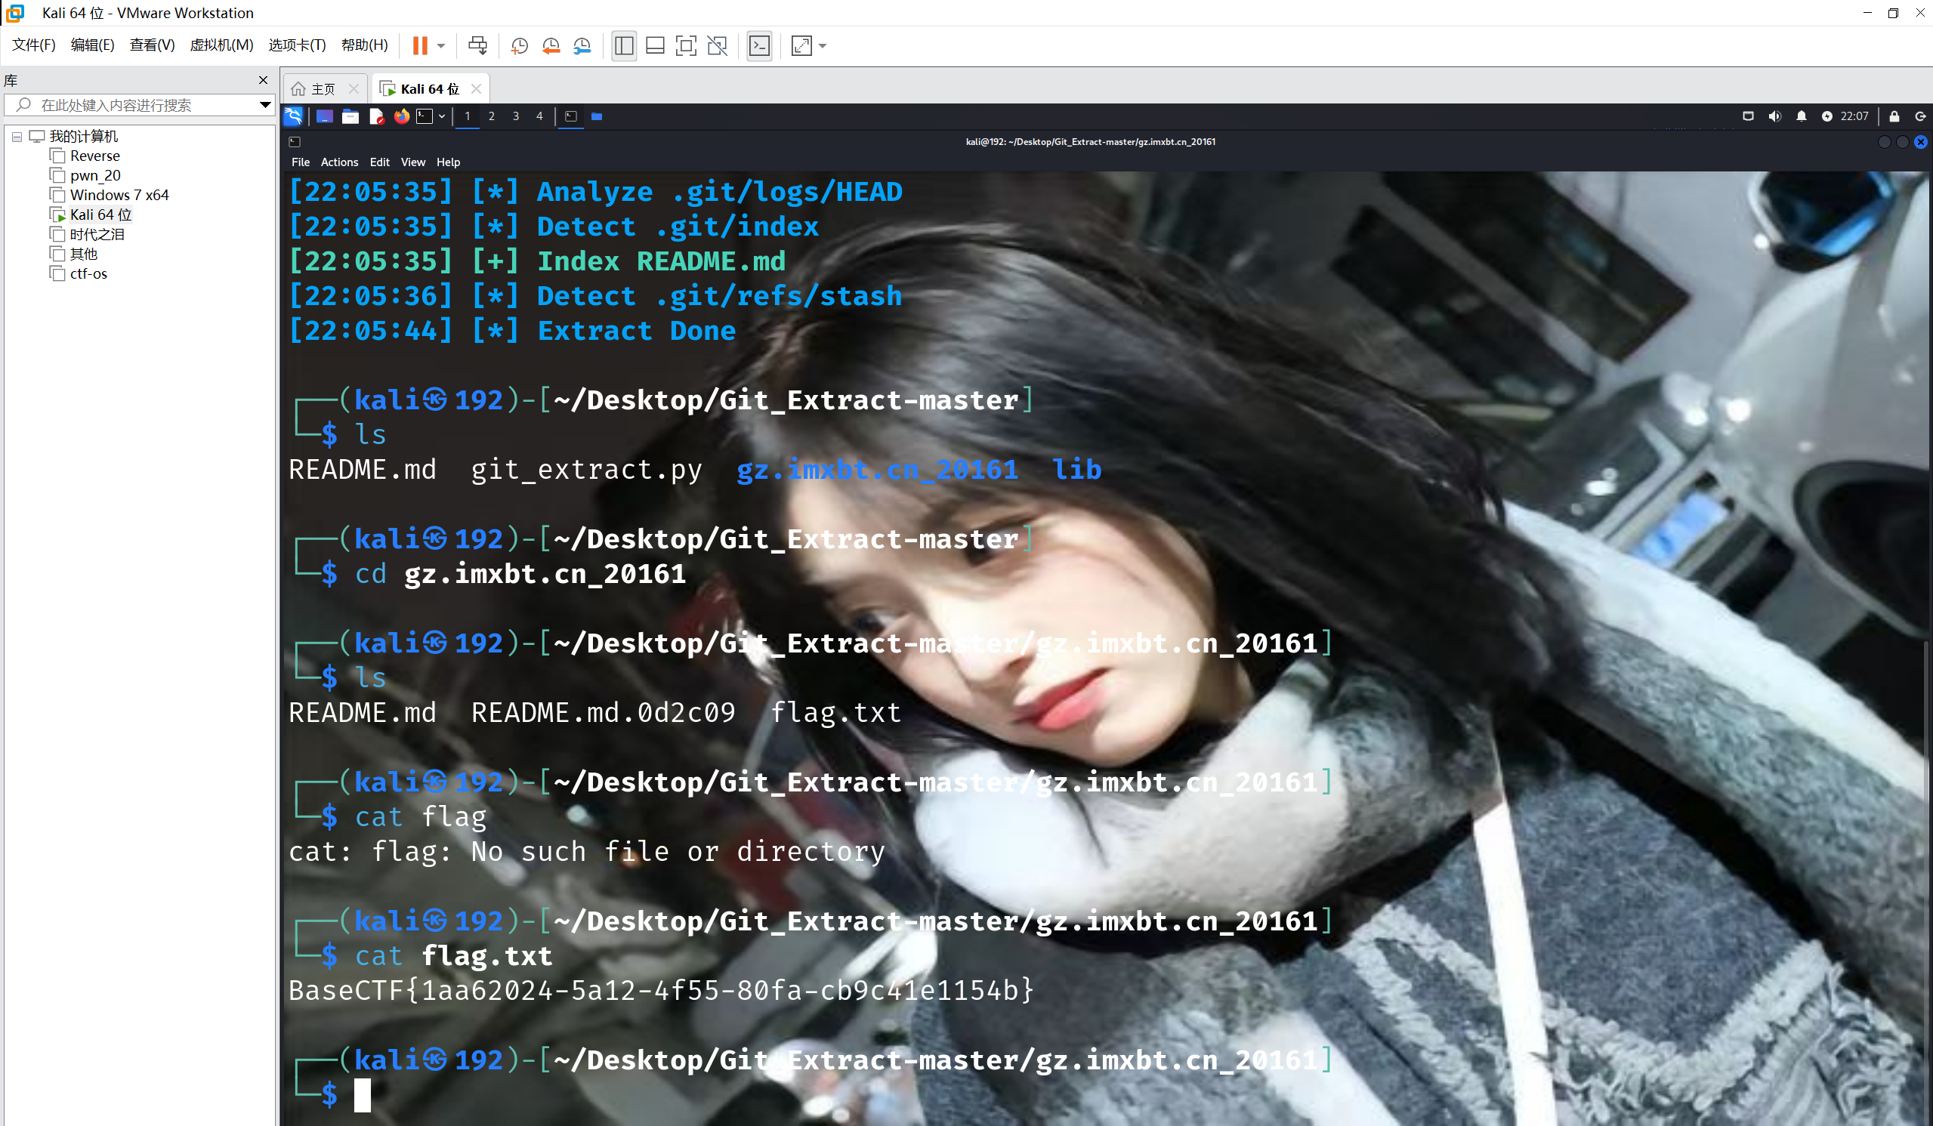
Task: Open the terminal View menu
Action: click(412, 162)
